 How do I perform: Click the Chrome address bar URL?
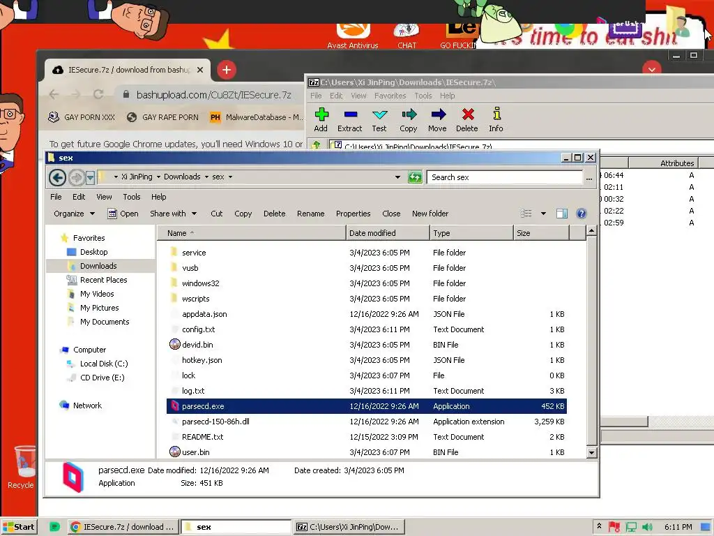pos(213,95)
